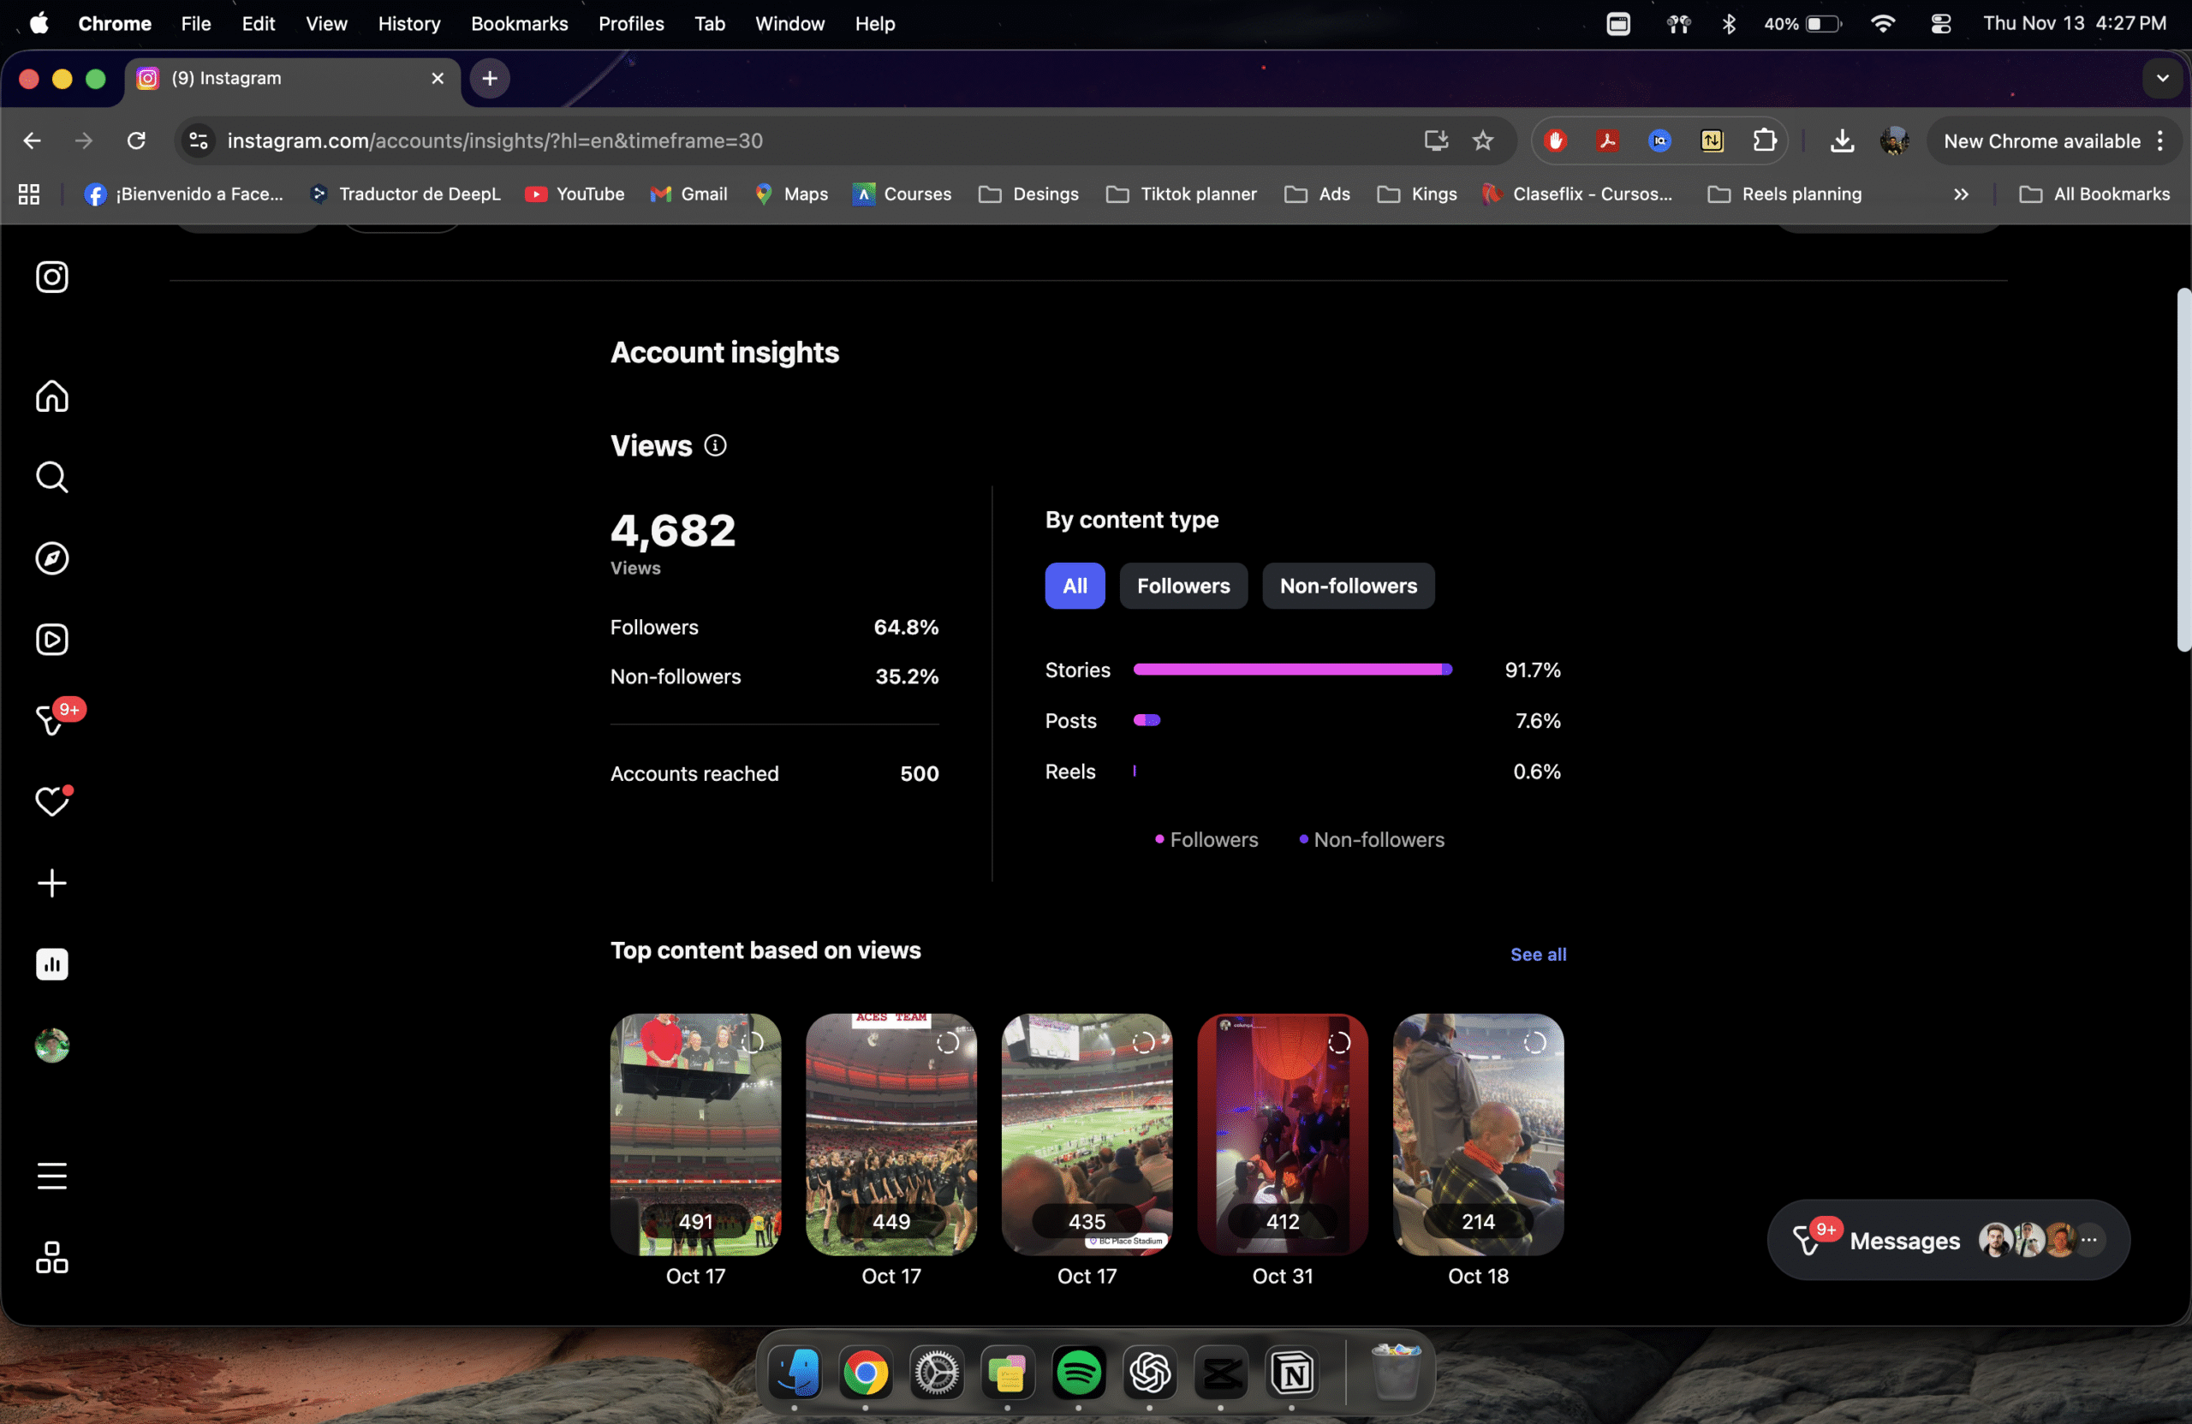Click the Create plus icon in the sidebar
The height and width of the screenshot is (1424, 2192).
(51, 884)
